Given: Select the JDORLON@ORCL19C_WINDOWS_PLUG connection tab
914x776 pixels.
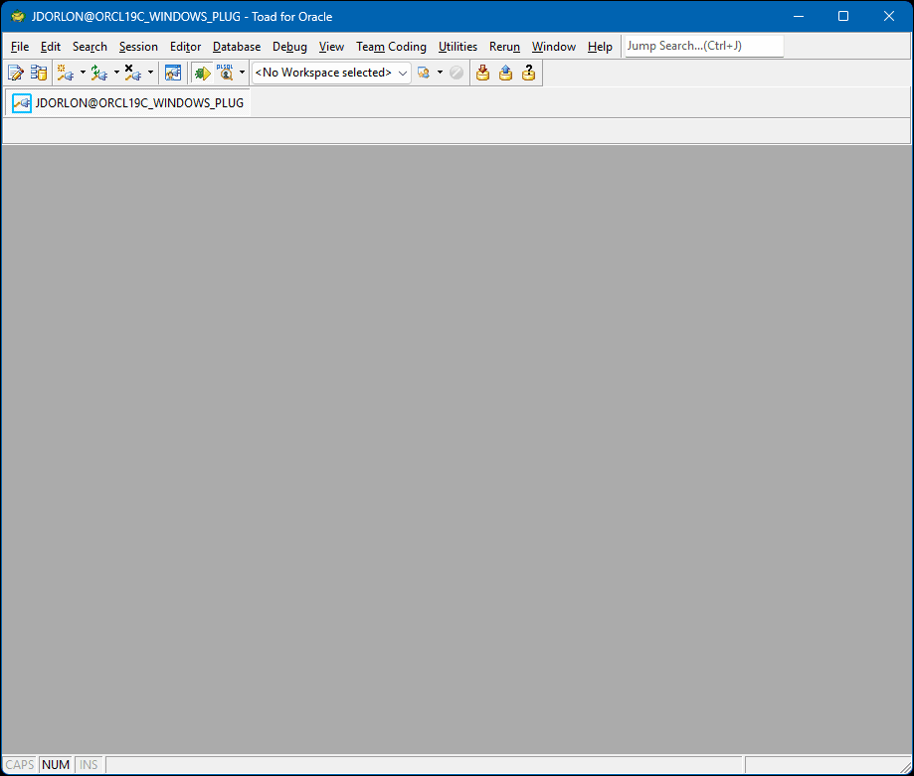Looking at the screenshot, I should point(128,103).
